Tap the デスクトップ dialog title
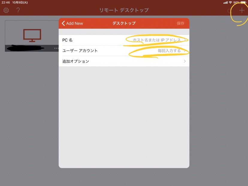248x186 pixels. click(x=124, y=23)
